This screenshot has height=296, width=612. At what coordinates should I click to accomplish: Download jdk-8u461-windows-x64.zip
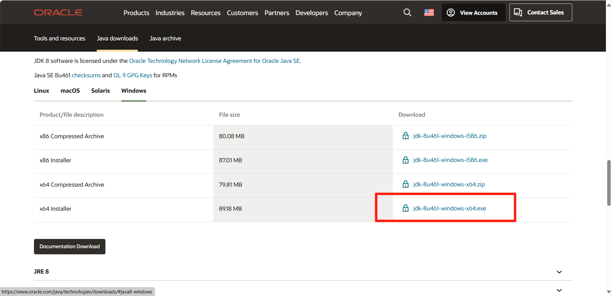[449, 184]
